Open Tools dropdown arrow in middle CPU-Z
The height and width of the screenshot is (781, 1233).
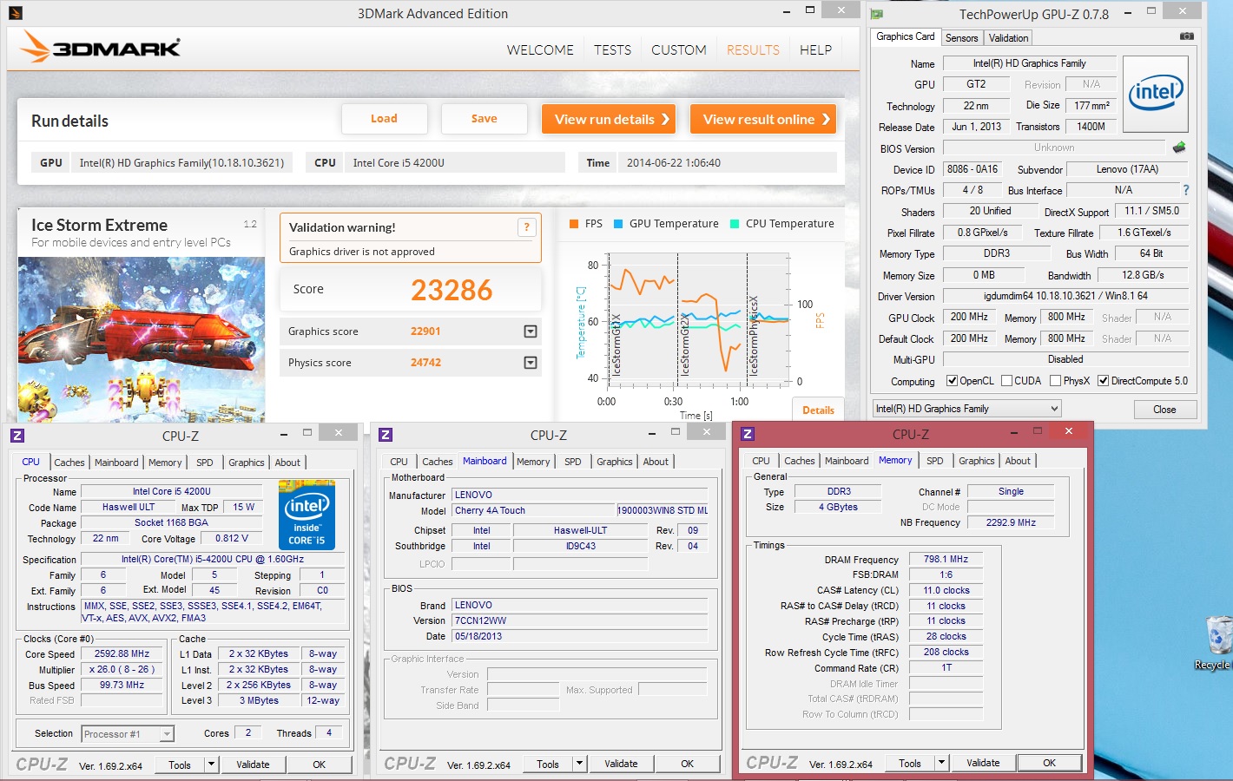(x=579, y=765)
